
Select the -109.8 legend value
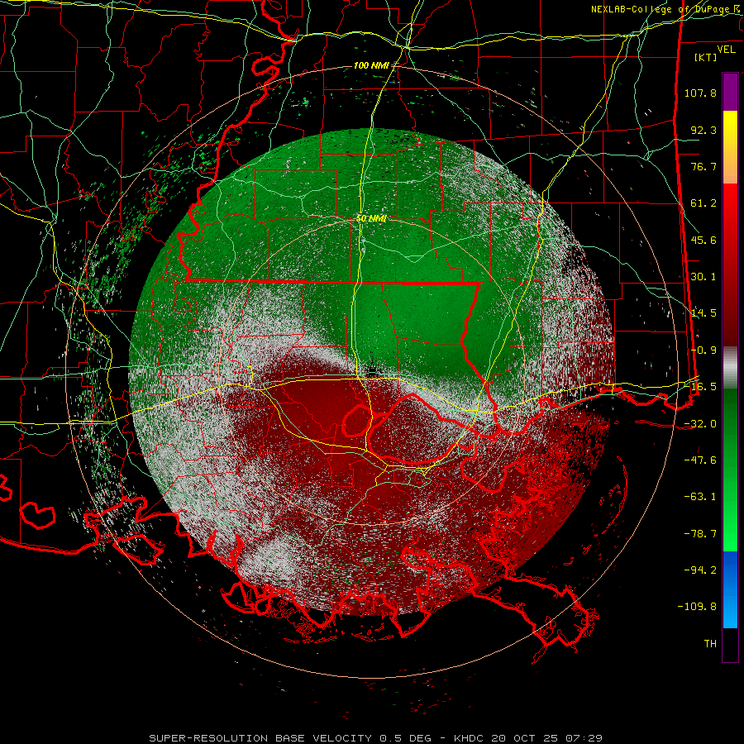pos(697,607)
